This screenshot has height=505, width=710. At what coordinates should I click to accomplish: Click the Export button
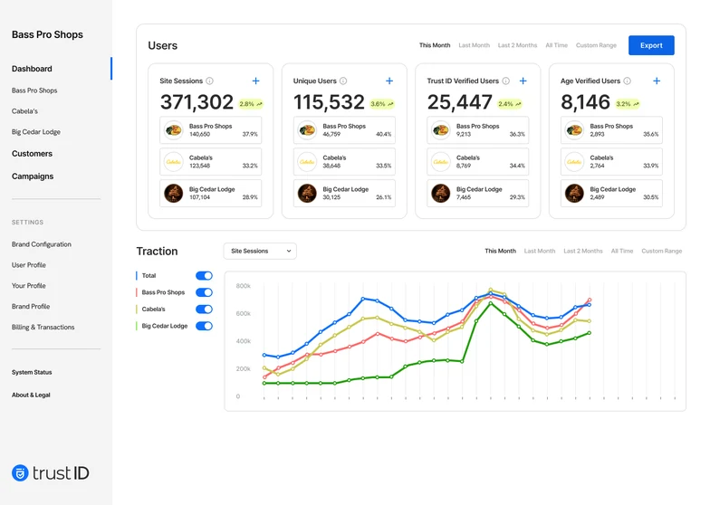(651, 45)
